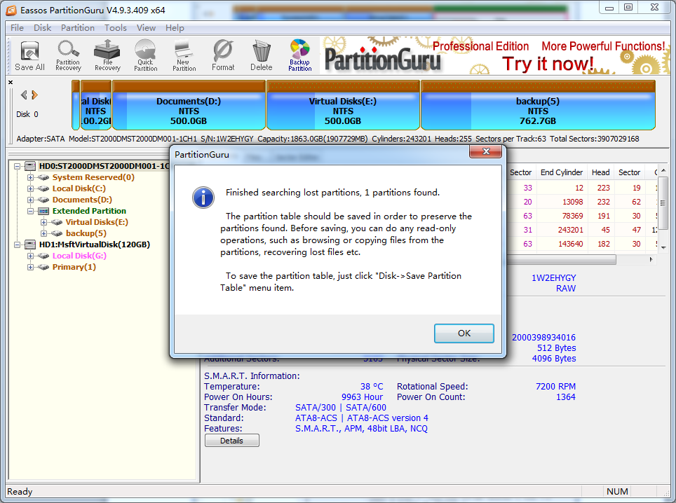Select the backup(5) 762.7GB disk map block
The height and width of the screenshot is (503, 676).
pos(538,105)
